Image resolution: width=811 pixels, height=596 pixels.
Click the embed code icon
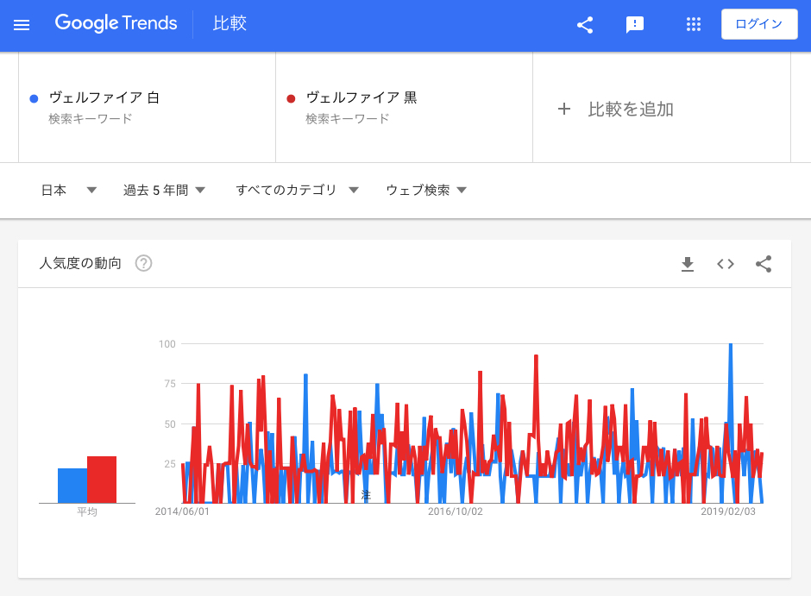(x=726, y=264)
